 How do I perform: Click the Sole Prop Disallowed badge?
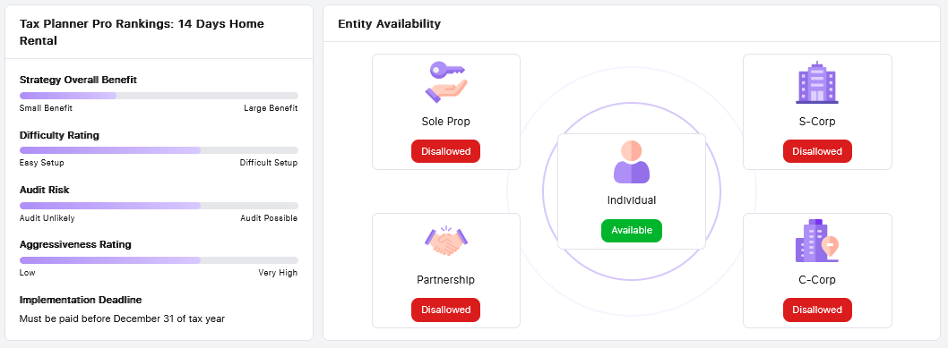point(445,151)
